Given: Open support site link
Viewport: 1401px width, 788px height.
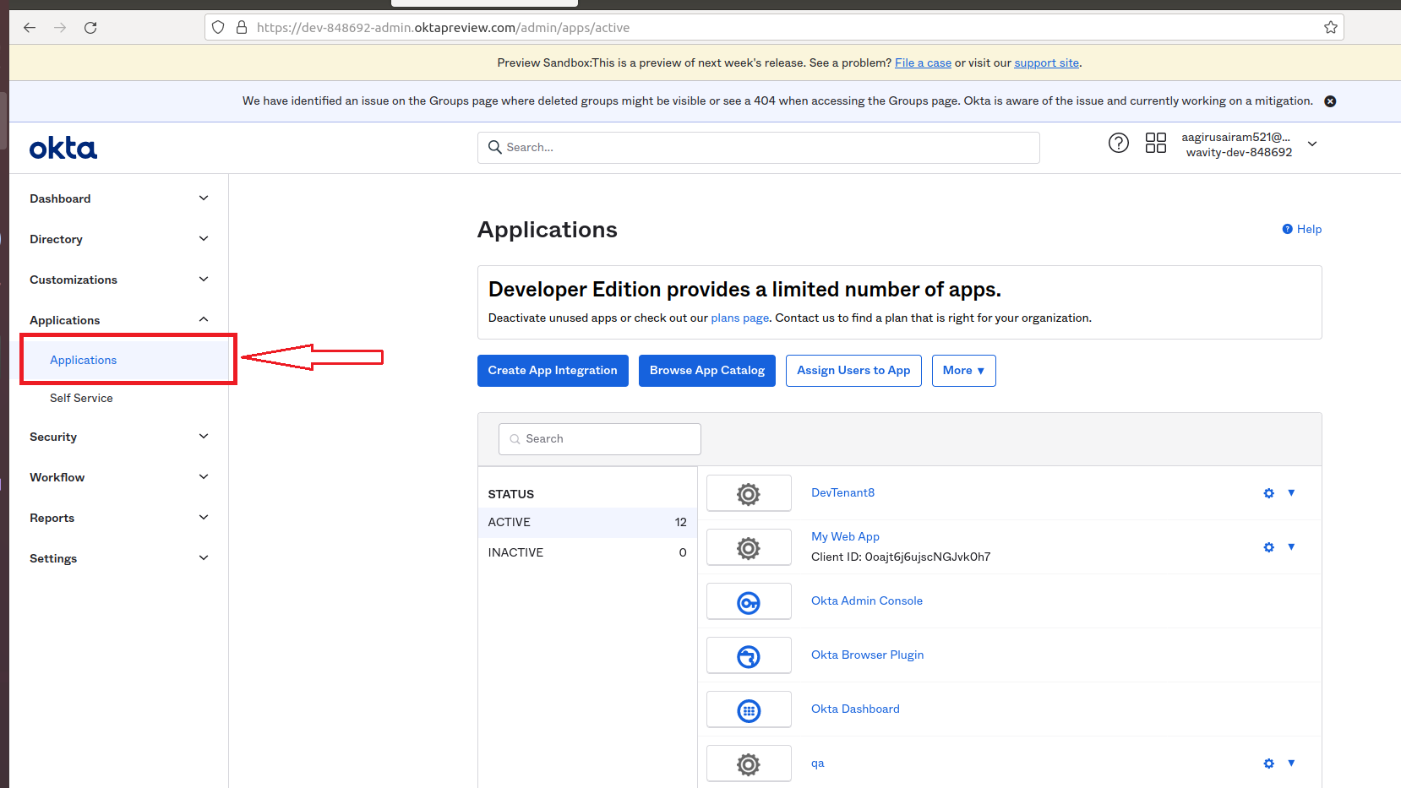Looking at the screenshot, I should [x=1046, y=63].
